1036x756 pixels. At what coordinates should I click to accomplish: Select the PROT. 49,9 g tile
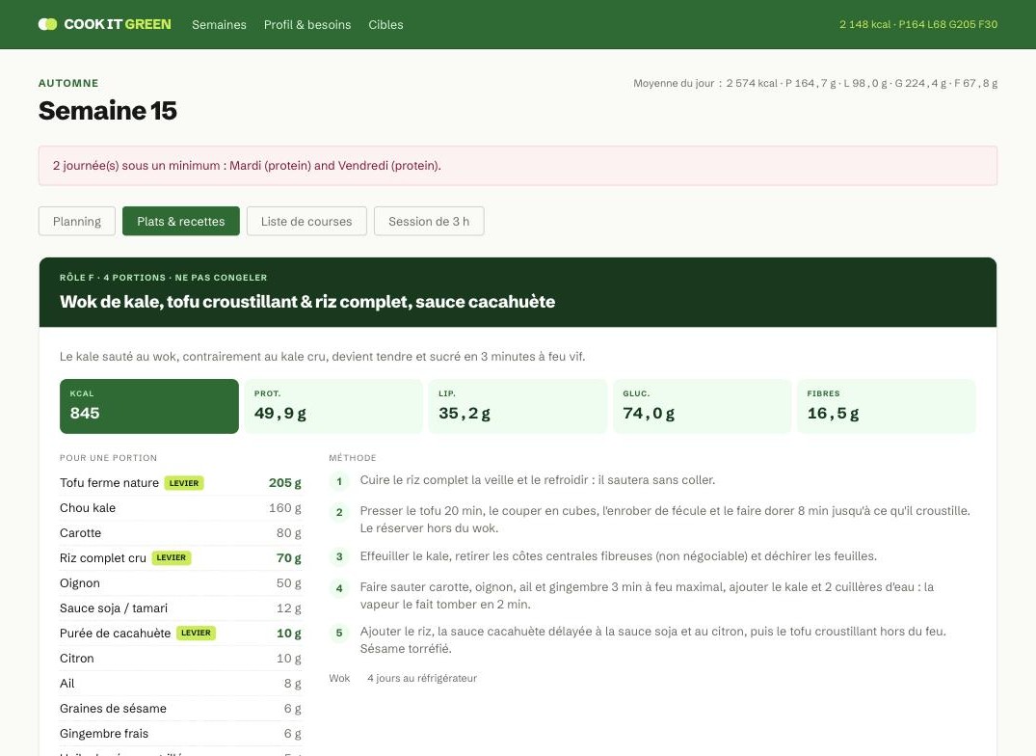pos(333,406)
